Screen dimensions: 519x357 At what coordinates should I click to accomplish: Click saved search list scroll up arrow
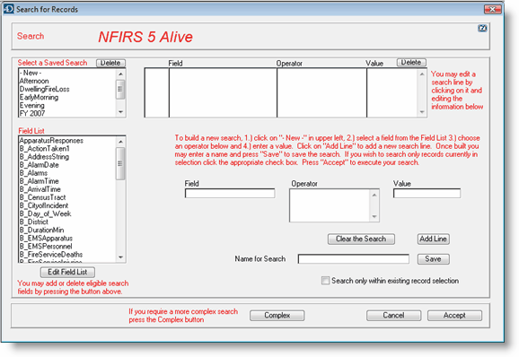click(x=121, y=74)
